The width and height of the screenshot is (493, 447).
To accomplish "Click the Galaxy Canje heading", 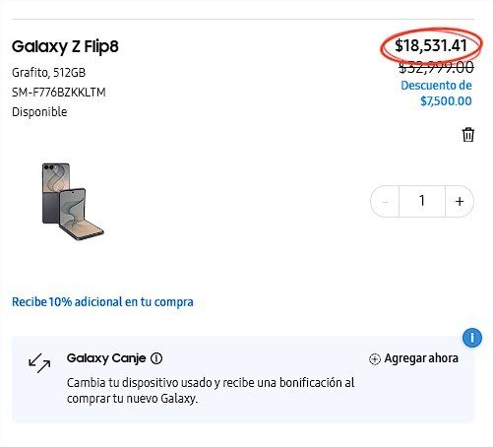I will coord(106,358).
